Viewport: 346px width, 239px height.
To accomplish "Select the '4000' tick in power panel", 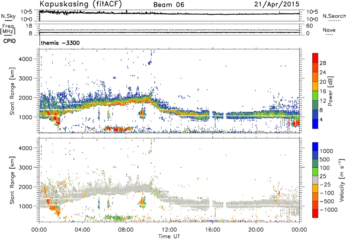I will (x=26, y=59).
